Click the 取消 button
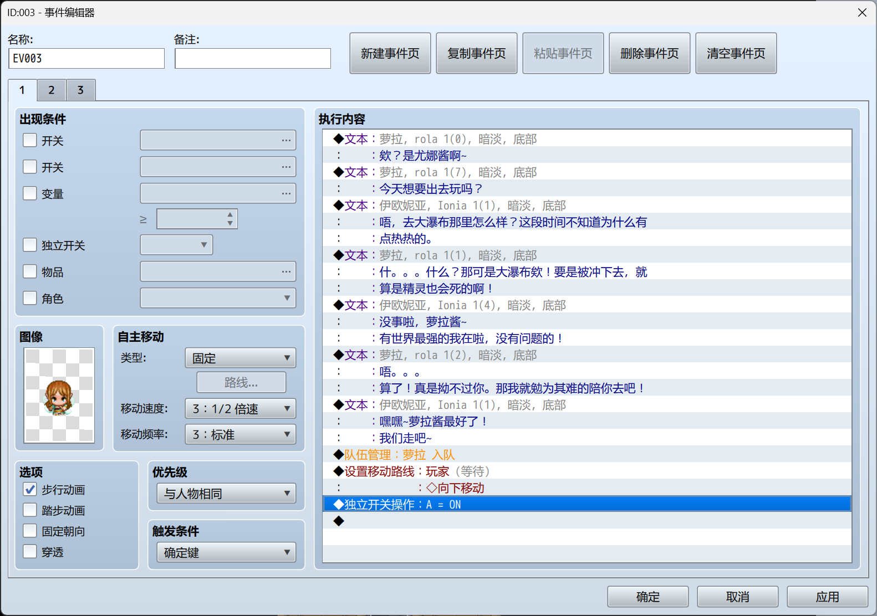The image size is (877, 616). coord(738,597)
